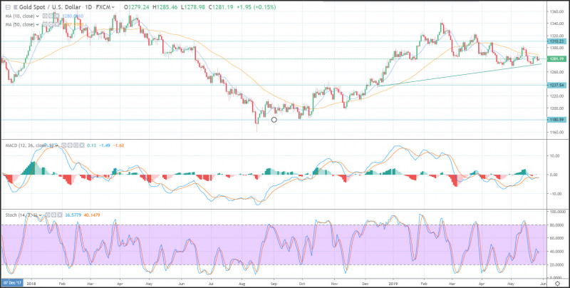The height and width of the screenshot is (288, 570).
Task: Click the current price label 1281.19
Action: (x=557, y=59)
